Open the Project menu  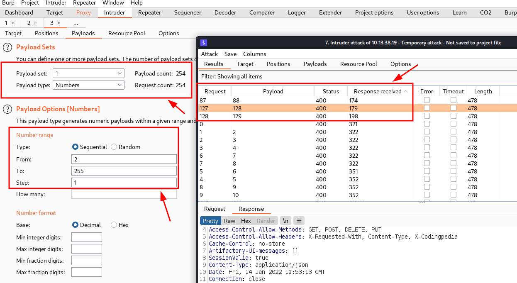(30, 3)
